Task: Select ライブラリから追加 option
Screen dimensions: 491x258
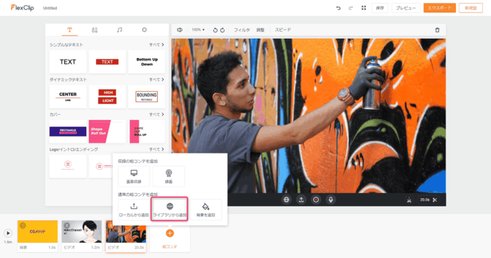Action: click(x=169, y=209)
